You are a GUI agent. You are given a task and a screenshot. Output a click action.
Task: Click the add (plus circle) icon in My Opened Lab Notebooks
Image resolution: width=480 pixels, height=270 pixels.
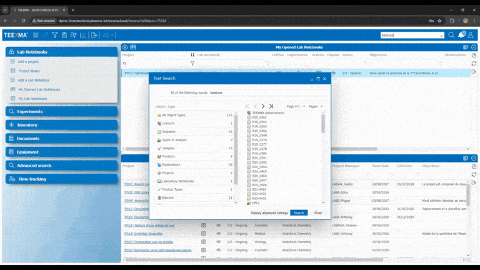(x=125, y=47)
